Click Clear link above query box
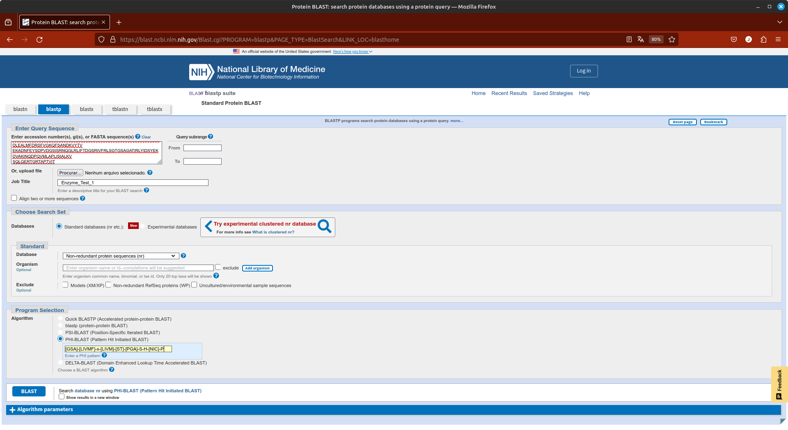This screenshot has width=788, height=430. point(146,137)
